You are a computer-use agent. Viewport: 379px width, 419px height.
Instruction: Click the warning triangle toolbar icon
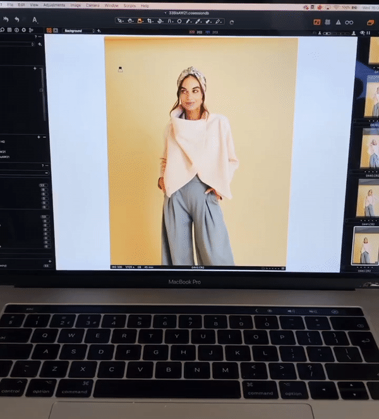coord(338,23)
